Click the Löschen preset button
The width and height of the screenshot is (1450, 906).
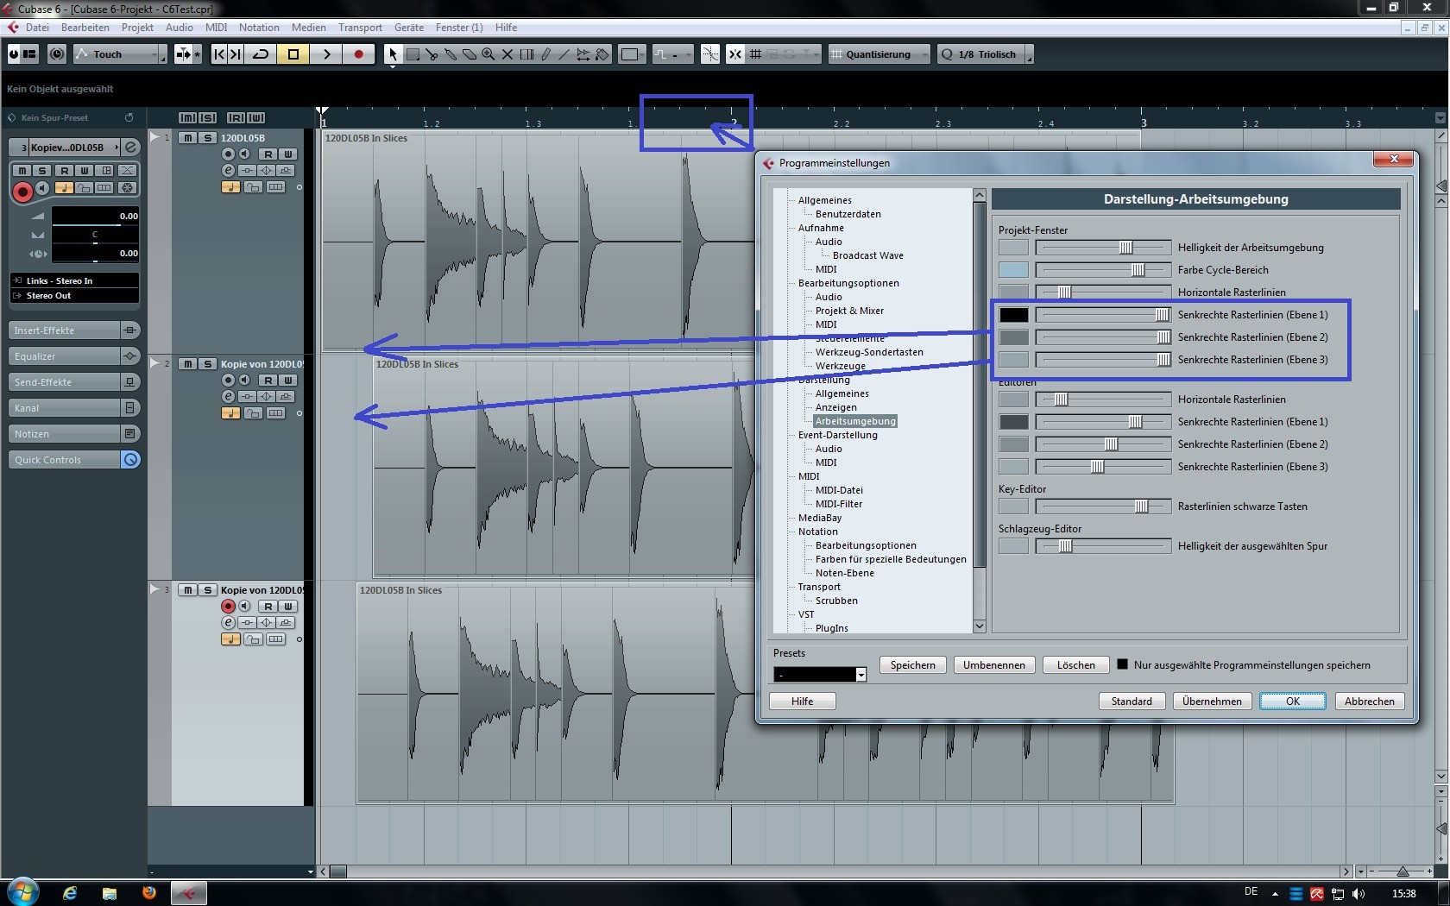pos(1075,664)
